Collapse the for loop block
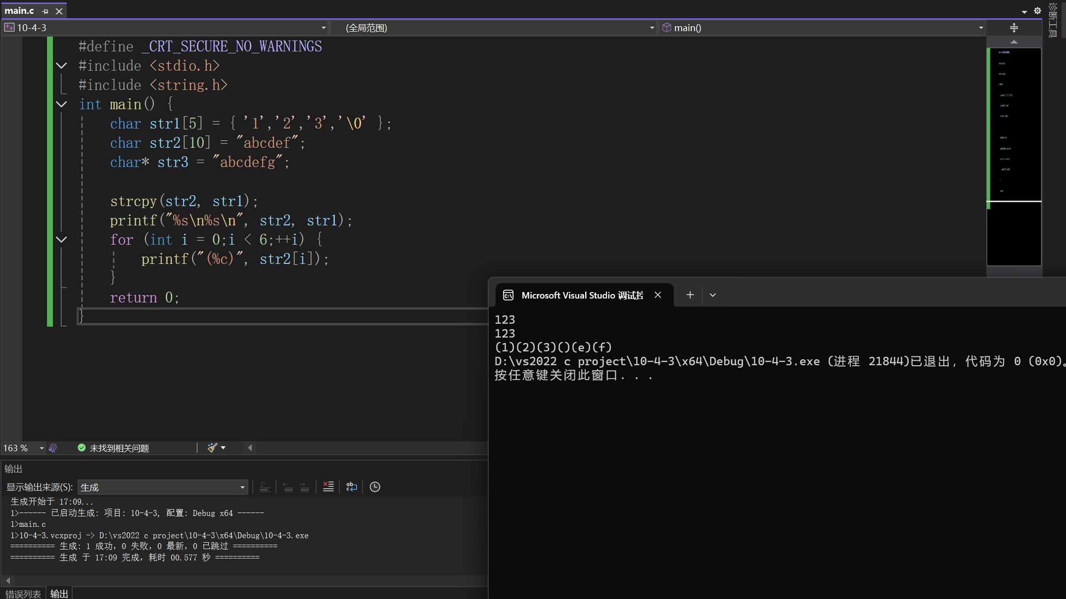This screenshot has height=599, width=1066. pyautogui.click(x=61, y=240)
